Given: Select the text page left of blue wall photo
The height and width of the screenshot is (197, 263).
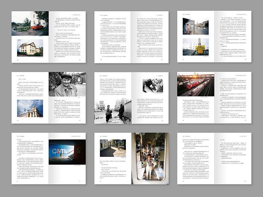Looking at the screenshot, I should pyautogui.click(x=30, y=158).
